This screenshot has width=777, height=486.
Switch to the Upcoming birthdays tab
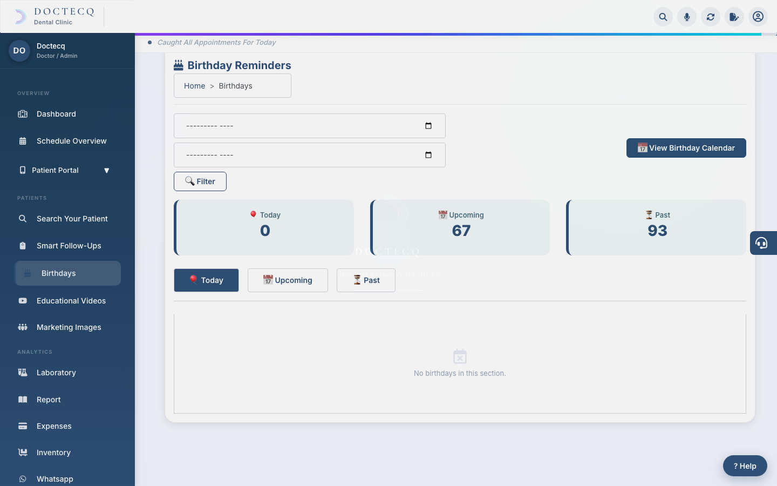point(288,280)
